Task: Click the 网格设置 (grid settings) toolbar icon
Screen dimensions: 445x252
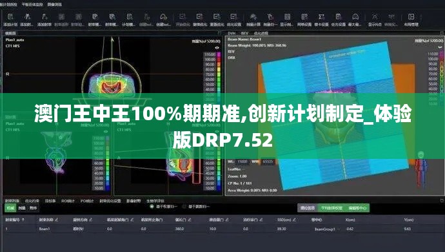Action: 304,19
